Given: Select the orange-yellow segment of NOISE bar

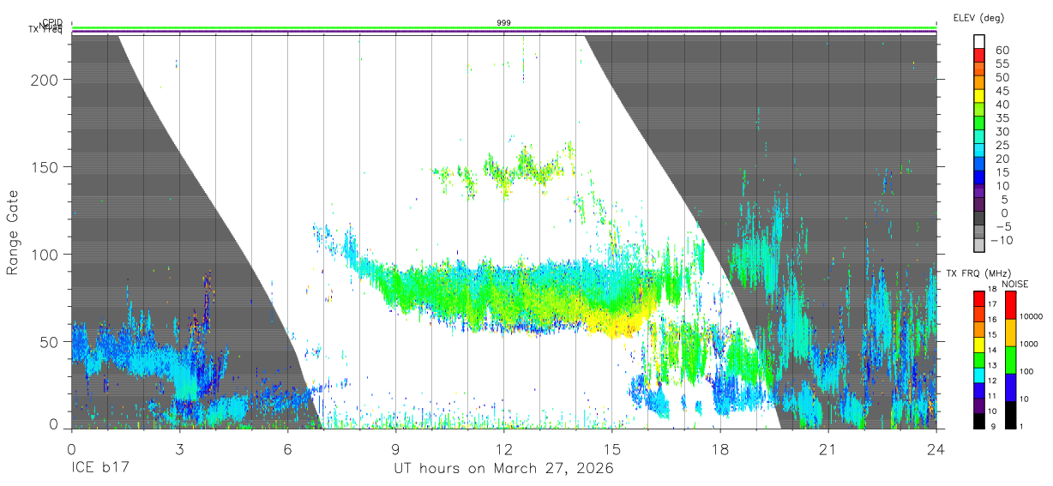Looking at the screenshot, I should point(1009,333).
